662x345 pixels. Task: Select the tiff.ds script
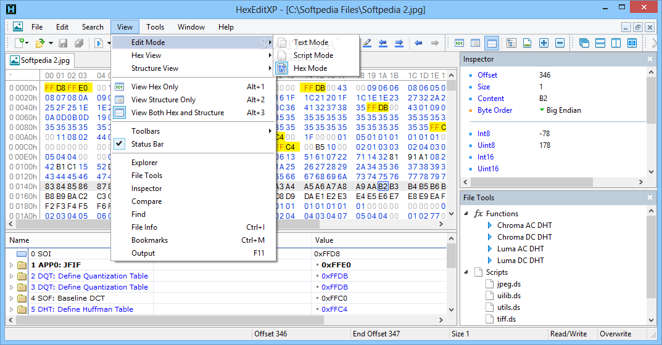(x=506, y=319)
